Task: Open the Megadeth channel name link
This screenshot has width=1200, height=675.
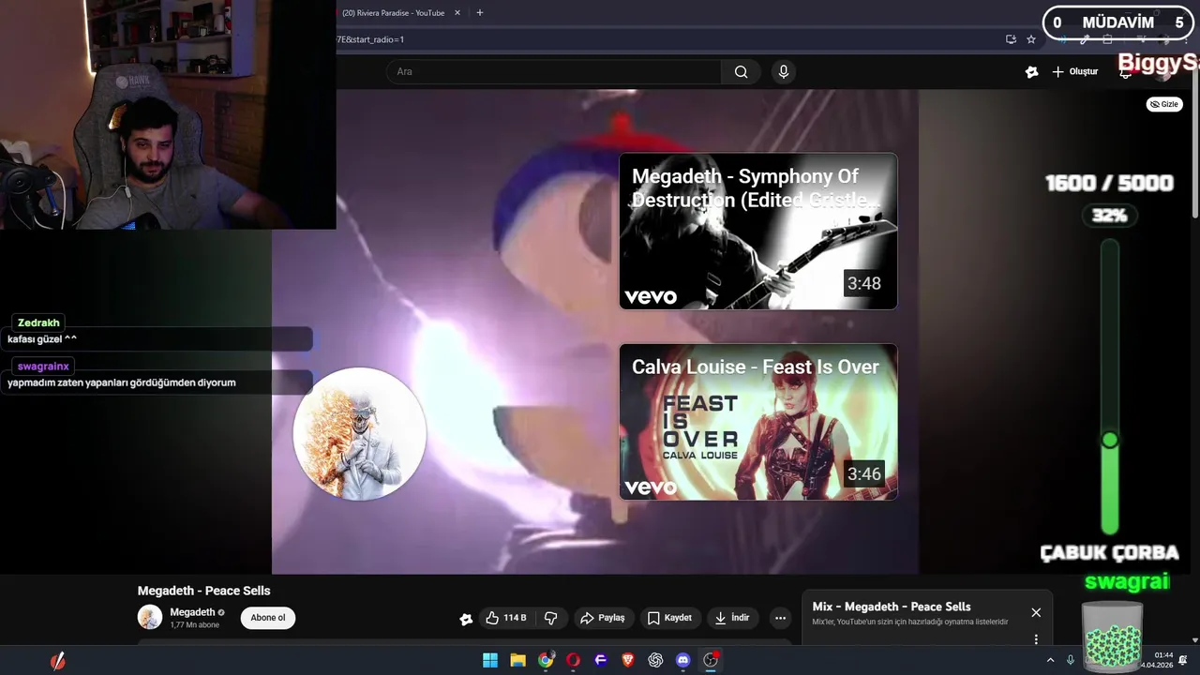Action: pyautogui.click(x=192, y=612)
